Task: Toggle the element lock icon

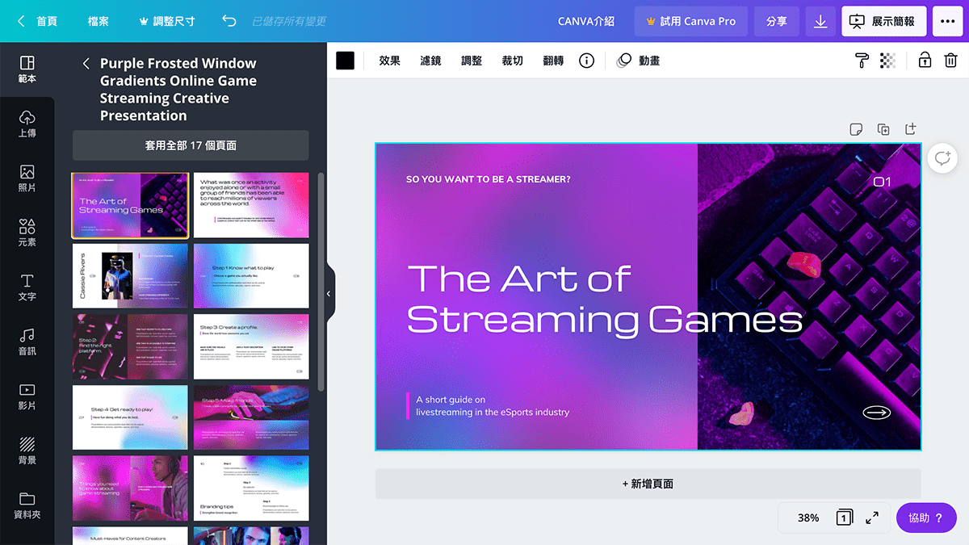Action: pos(925,61)
